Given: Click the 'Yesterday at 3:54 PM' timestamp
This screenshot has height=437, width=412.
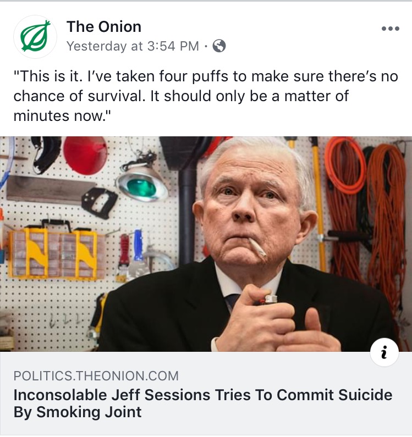Looking at the screenshot, I should 133,46.
